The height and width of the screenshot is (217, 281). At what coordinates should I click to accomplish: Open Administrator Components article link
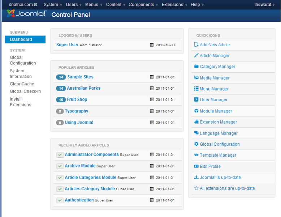click(92, 154)
